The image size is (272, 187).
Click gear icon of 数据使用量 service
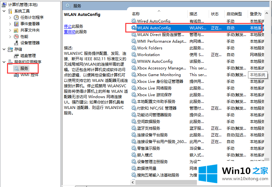pyautogui.click(x=134, y=168)
